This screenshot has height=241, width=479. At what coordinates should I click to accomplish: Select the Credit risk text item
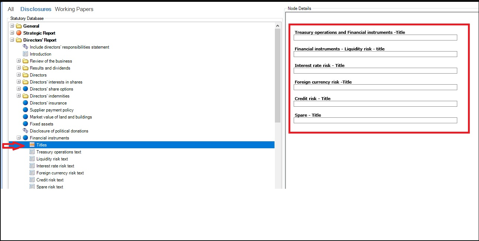coord(50,180)
